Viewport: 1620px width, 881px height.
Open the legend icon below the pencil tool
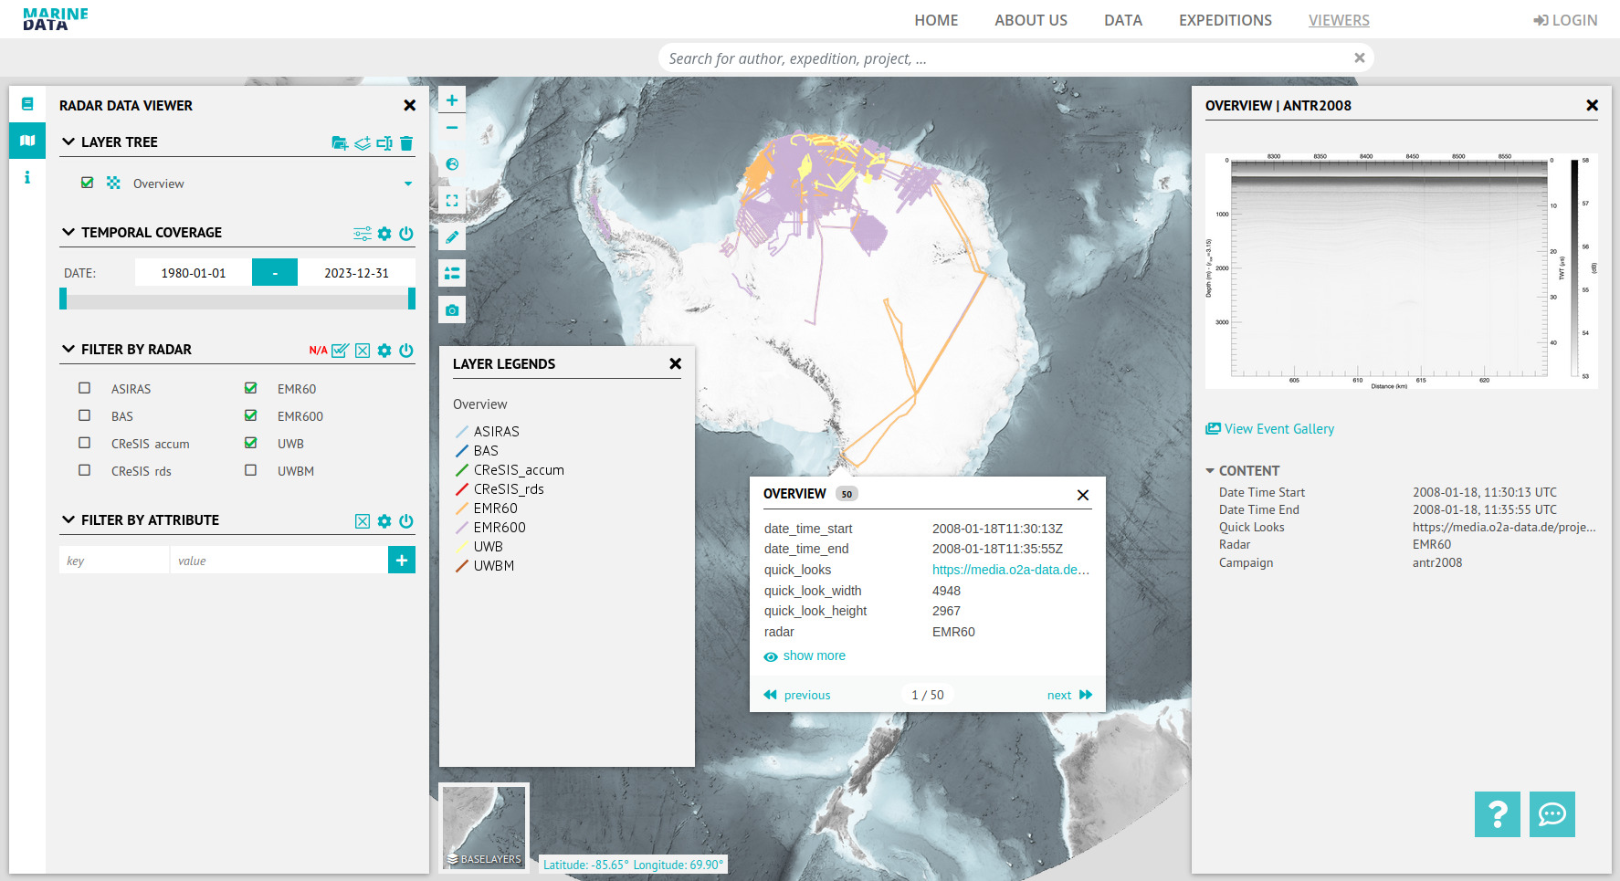pyautogui.click(x=451, y=273)
